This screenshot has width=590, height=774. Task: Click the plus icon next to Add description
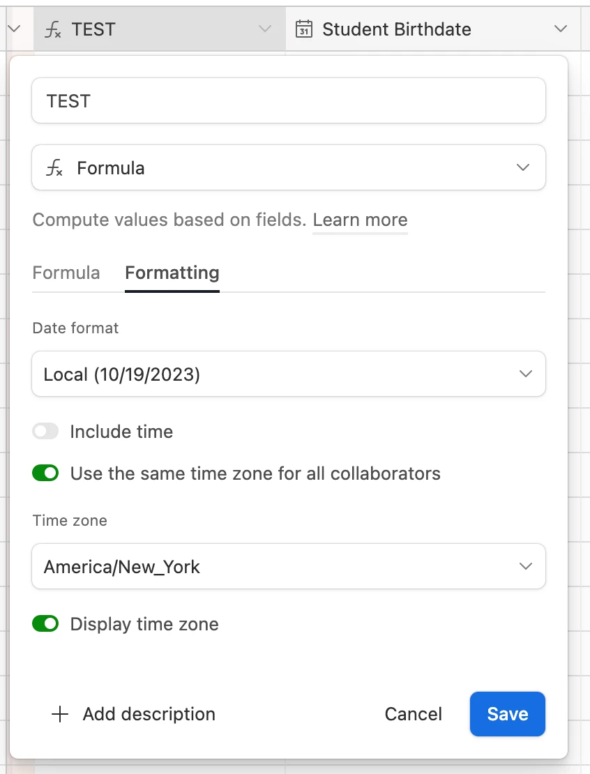coord(61,714)
